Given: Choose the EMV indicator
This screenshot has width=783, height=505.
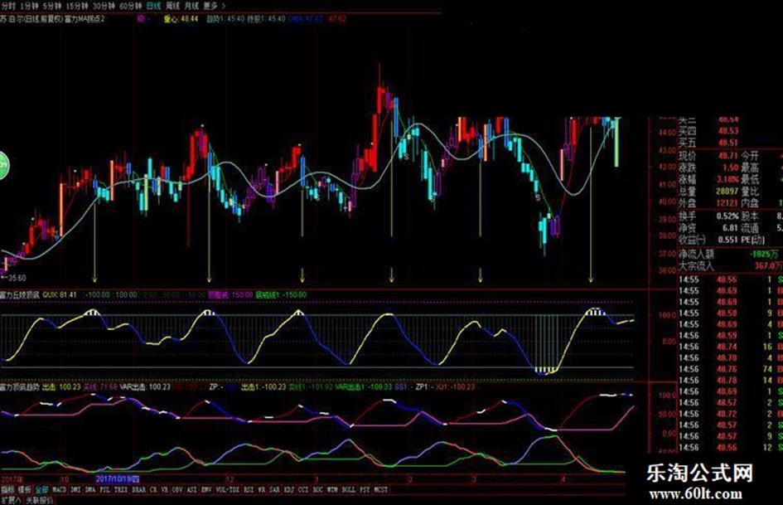Looking at the screenshot, I should click(206, 490).
